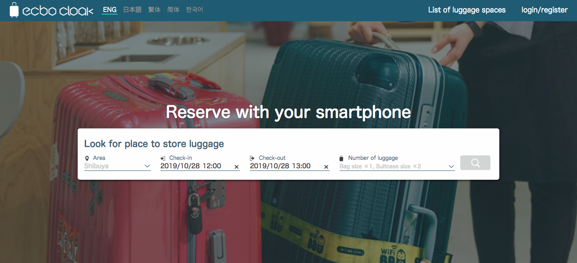Open List of luggage spaces link
577x263 pixels.
pos(467,10)
